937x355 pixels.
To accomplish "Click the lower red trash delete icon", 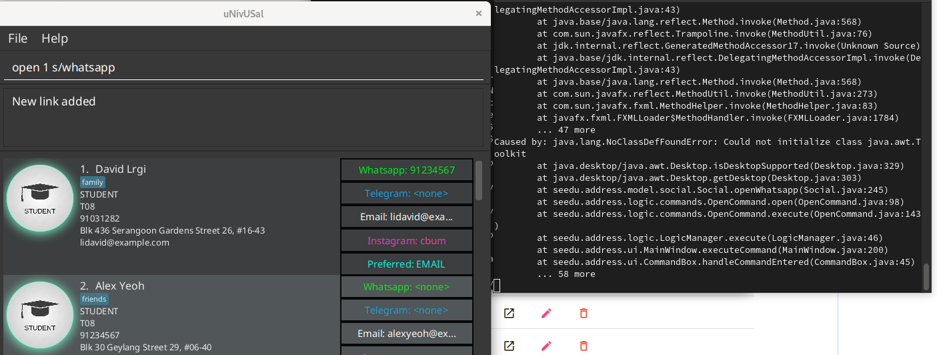I will point(584,346).
